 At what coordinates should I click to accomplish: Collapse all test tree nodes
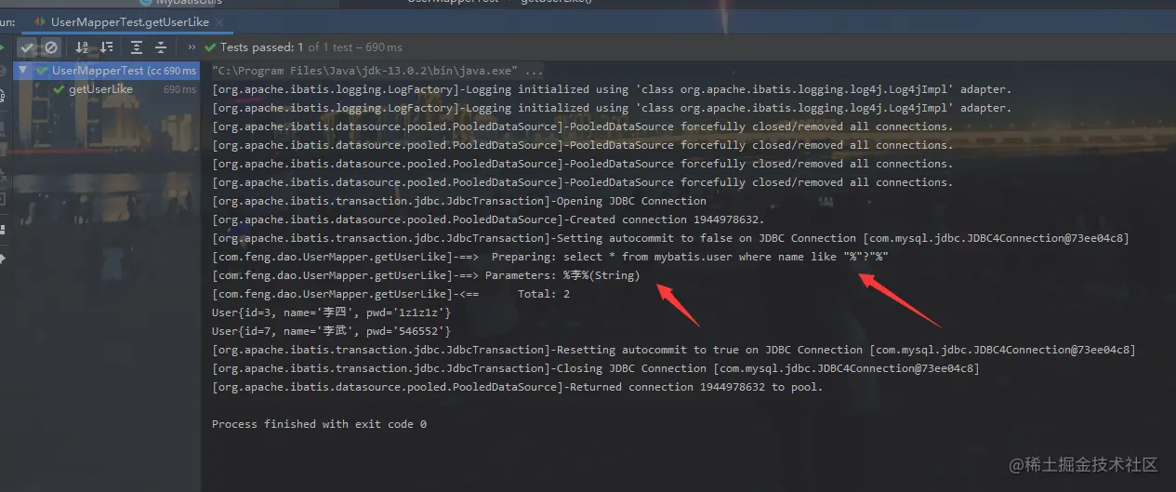pos(160,47)
